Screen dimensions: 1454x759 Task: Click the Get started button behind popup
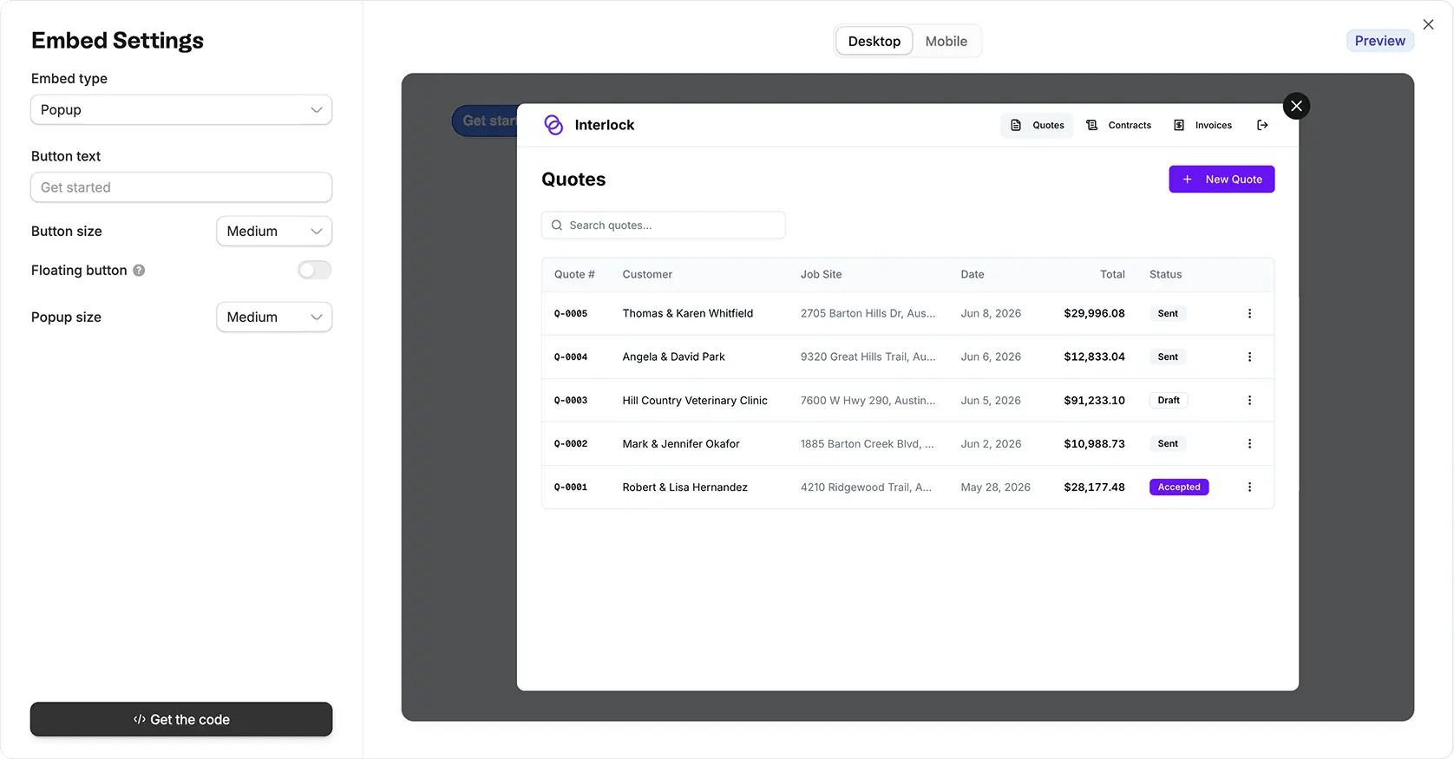point(486,121)
